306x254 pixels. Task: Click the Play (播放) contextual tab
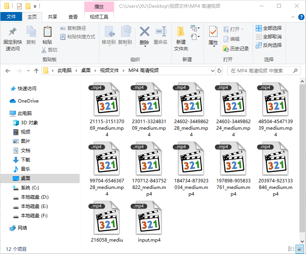pyautogui.click(x=99, y=7)
